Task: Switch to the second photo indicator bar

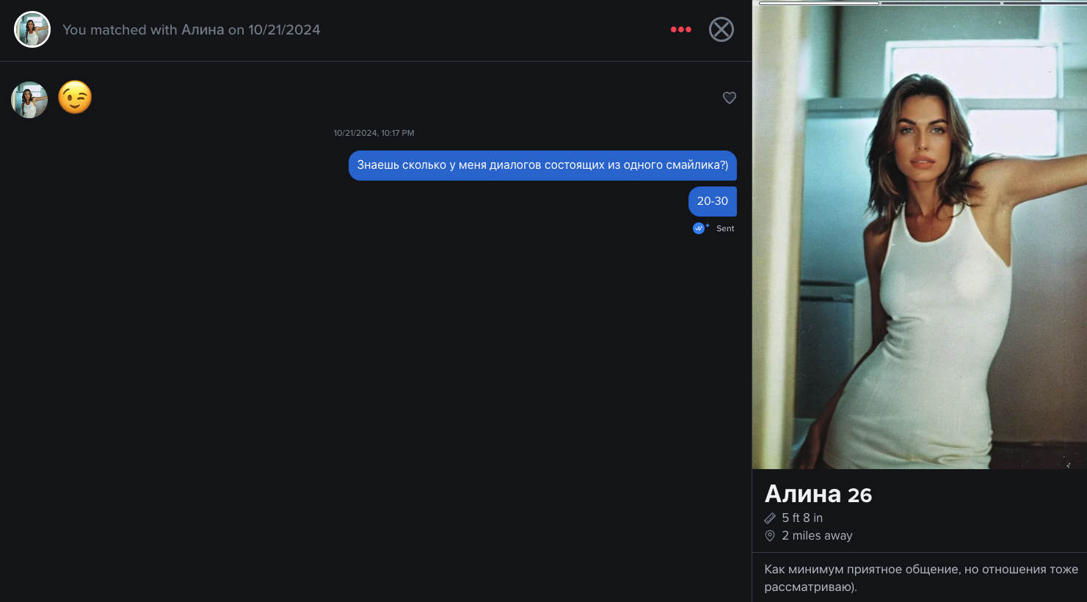Action: [940, 3]
